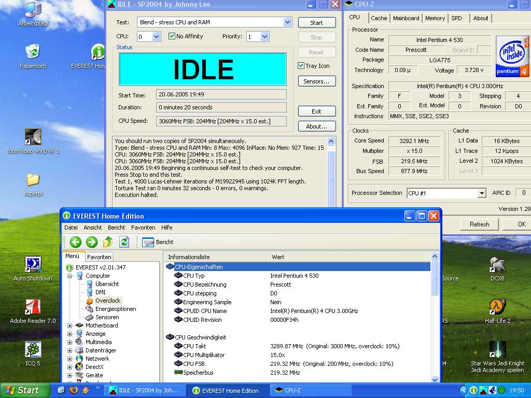Image resolution: width=531 pixels, height=398 pixels.
Task: Click the EVEREST tray icon in system tray
Action: [x=474, y=390]
